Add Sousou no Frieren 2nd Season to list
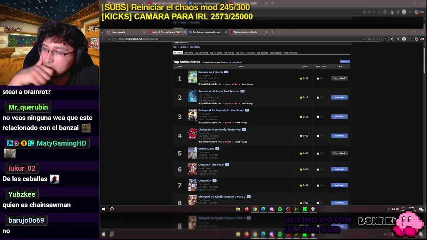Screen dimensions: 427x240 pos(339,97)
